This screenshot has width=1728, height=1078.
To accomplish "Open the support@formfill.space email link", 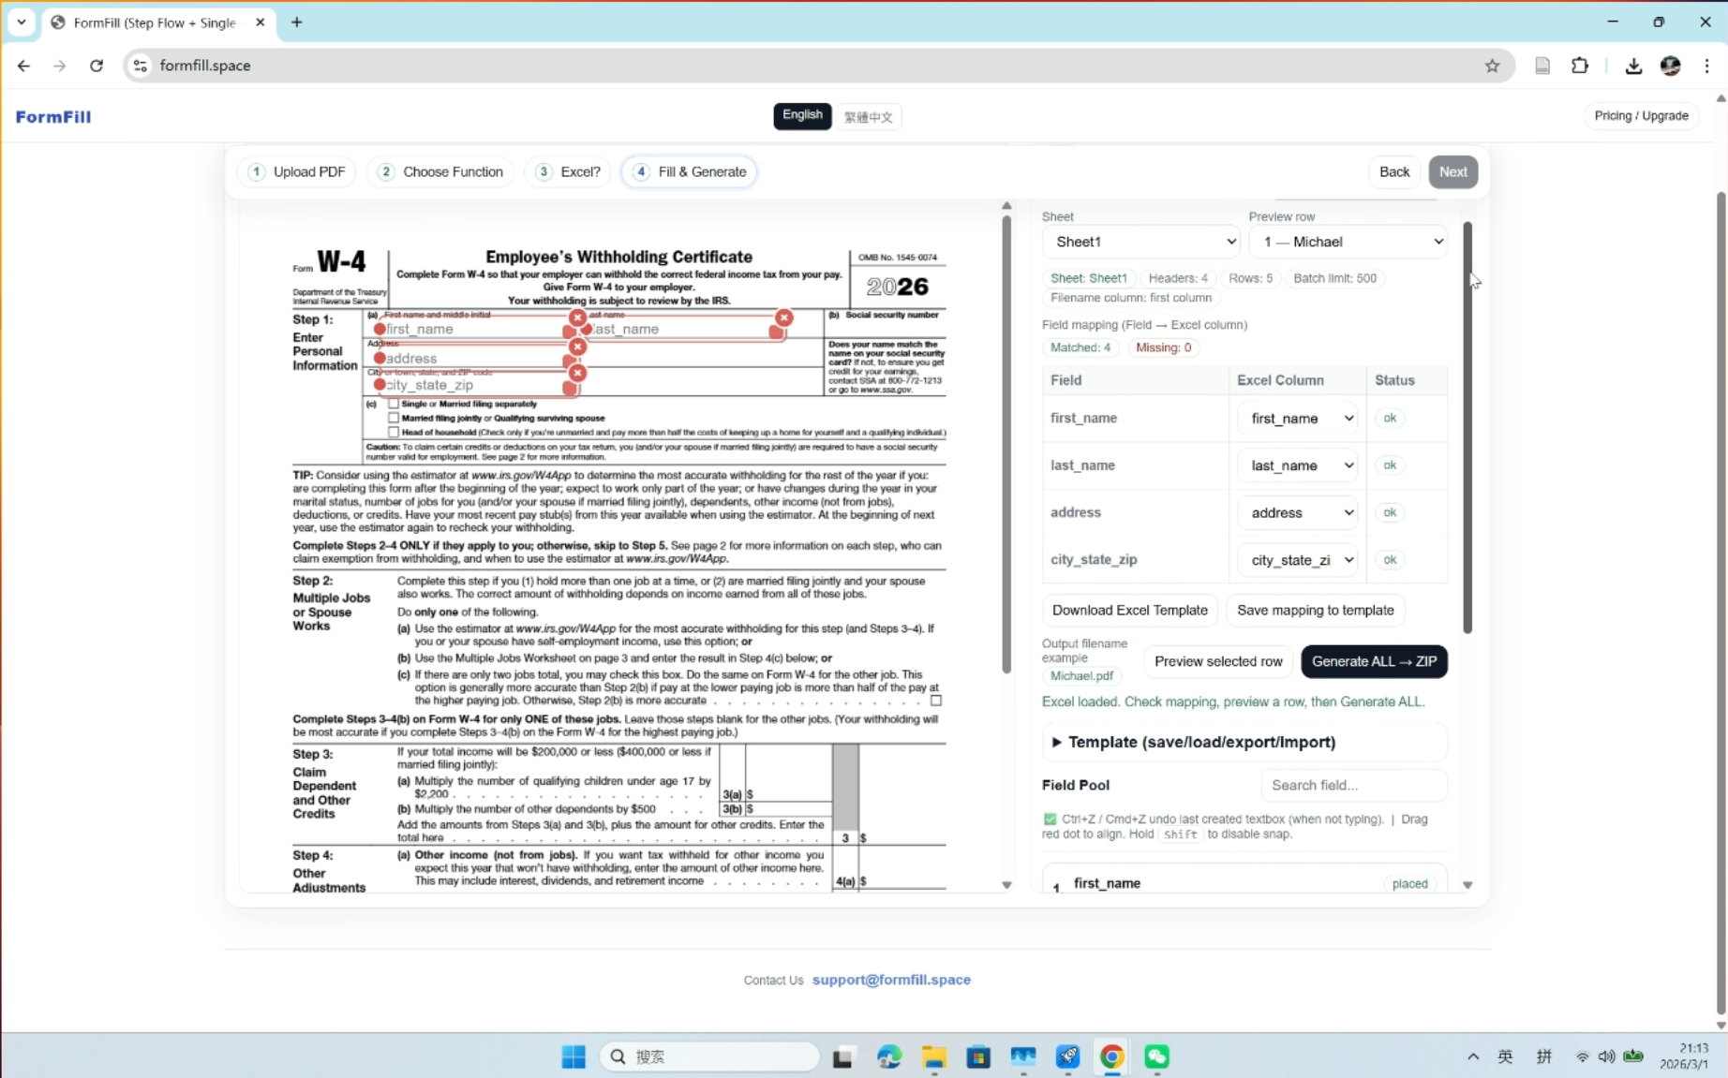I will 890,980.
